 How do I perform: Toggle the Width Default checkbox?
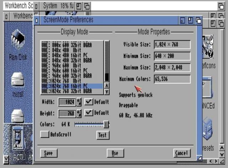(x=89, y=101)
